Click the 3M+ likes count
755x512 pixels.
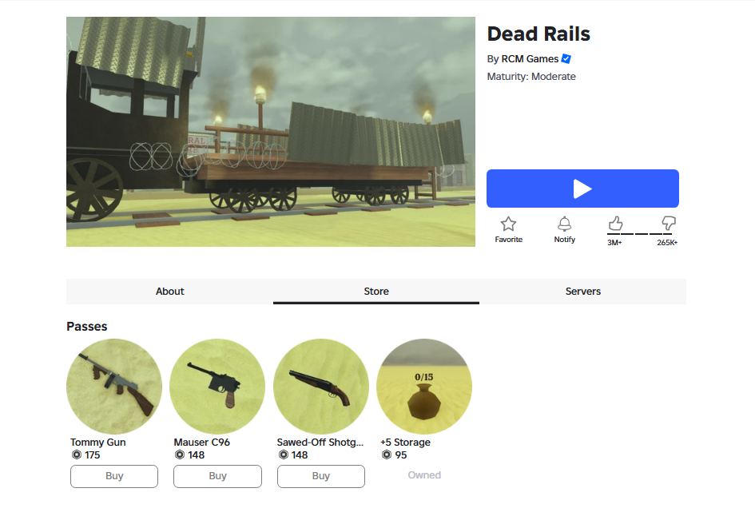pyautogui.click(x=614, y=243)
